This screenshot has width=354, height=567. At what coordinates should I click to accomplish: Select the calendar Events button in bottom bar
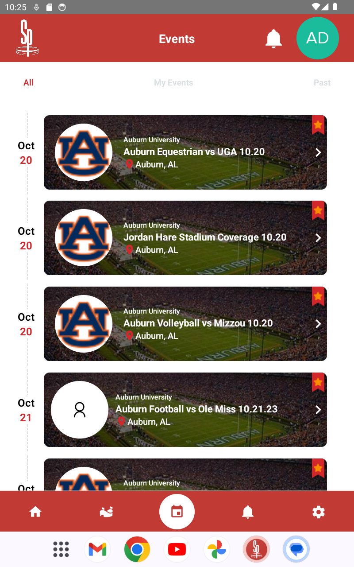(177, 512)
